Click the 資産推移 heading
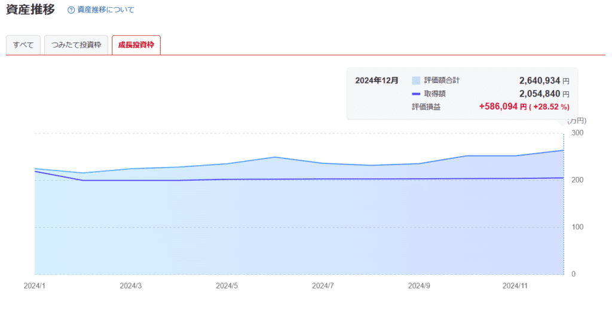Viewport: 612px width, 310px height. (30, 10)
